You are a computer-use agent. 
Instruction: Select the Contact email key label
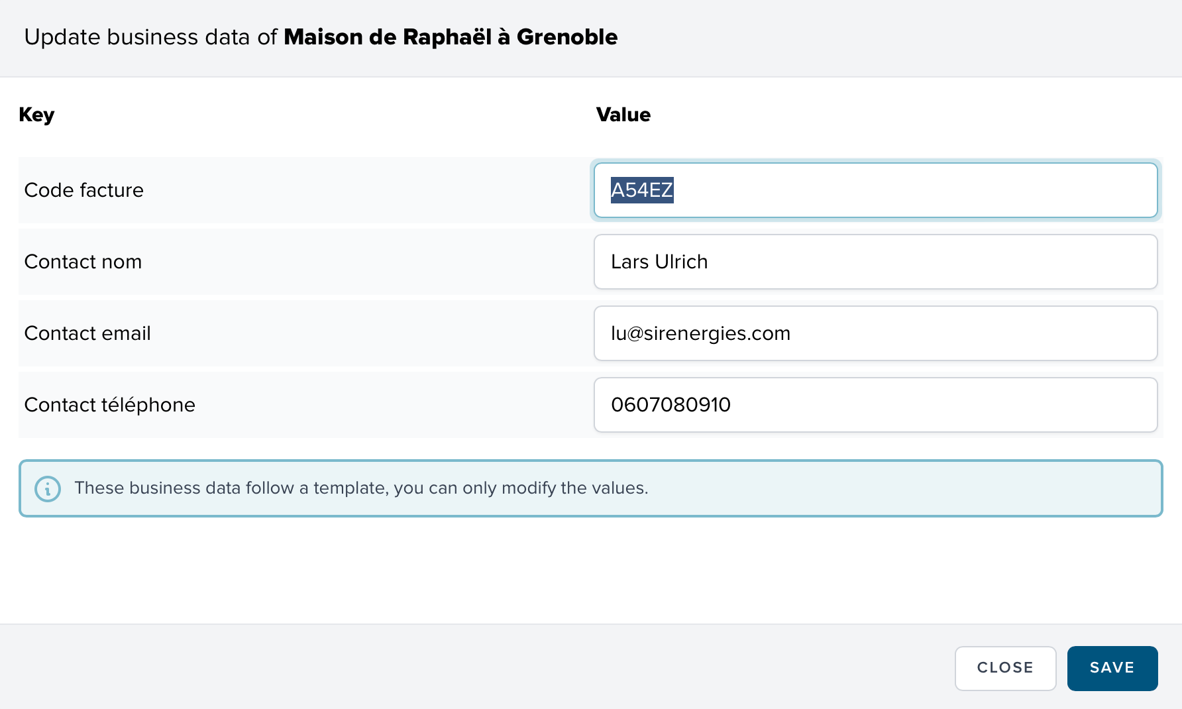point(87,334)
